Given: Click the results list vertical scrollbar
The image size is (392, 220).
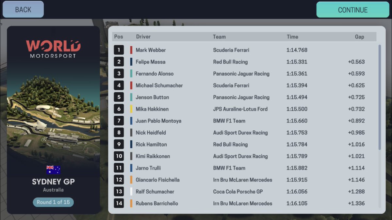Looking at the screenshot, I should coord(380,97).
